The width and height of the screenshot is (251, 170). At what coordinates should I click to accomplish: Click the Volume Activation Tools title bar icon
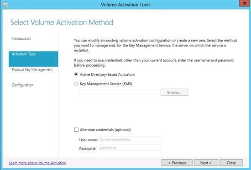[6, 5]
